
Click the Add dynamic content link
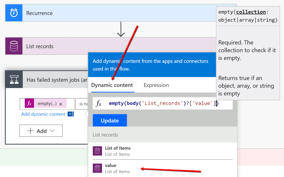(43, 114)
